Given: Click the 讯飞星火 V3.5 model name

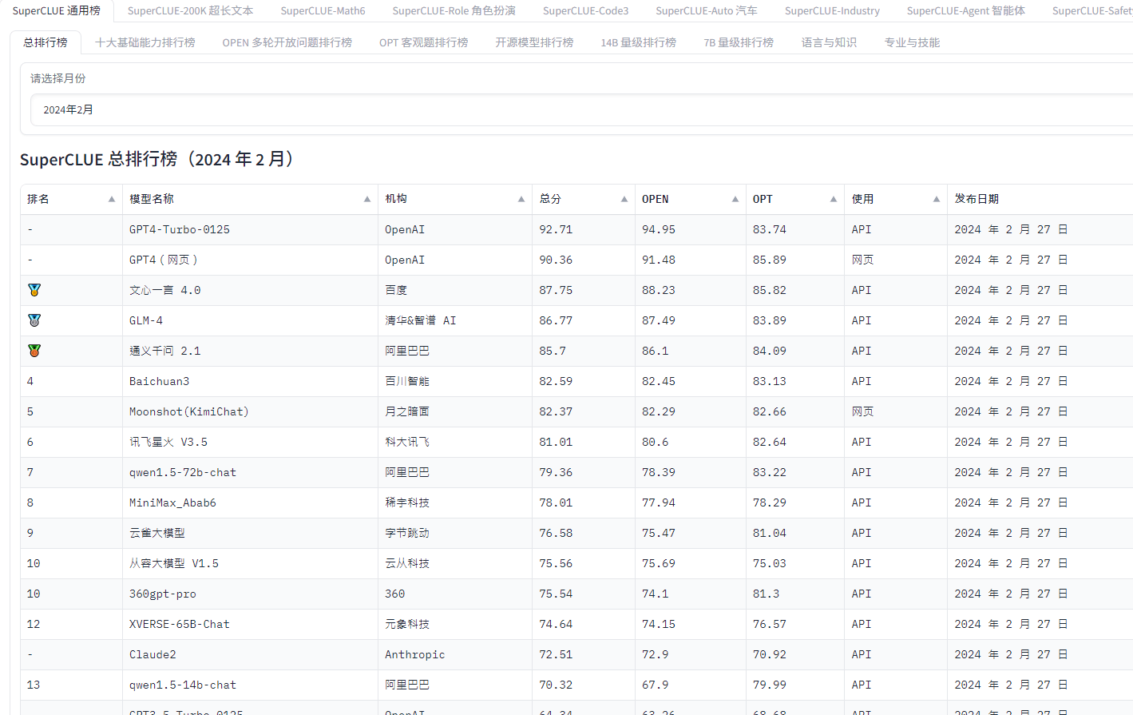Looking at the screenshot, I should (x=168, y=442).
